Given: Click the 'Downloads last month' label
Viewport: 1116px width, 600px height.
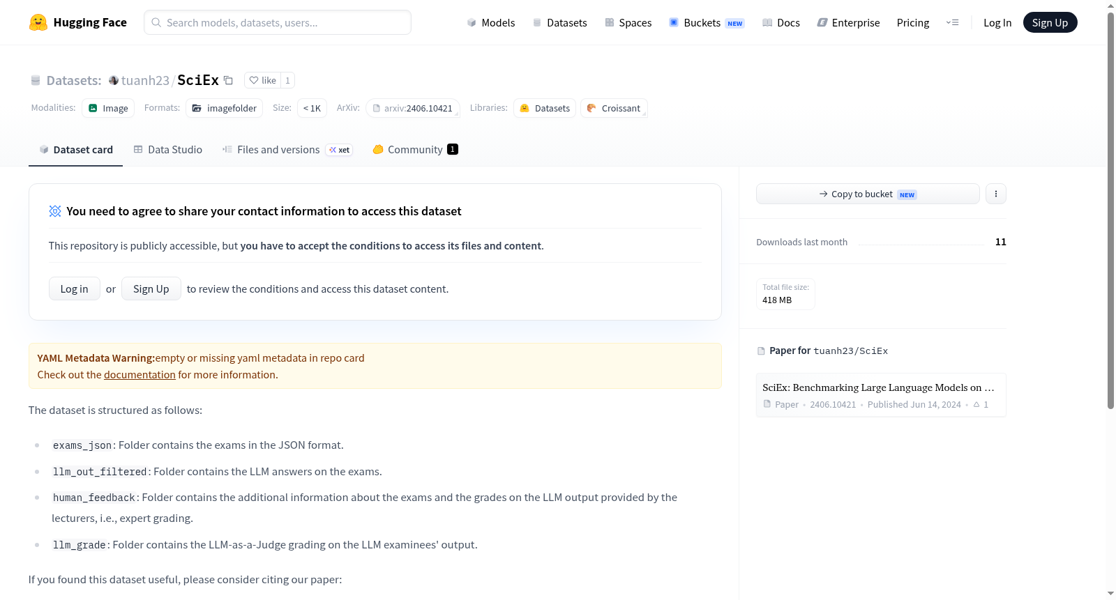Looking at the screenshot, I should 802,242.
